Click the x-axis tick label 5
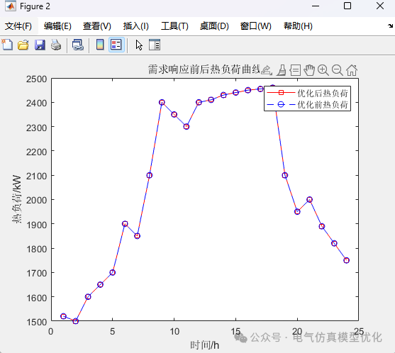395x353 pixels. click(x=113, y=332)
